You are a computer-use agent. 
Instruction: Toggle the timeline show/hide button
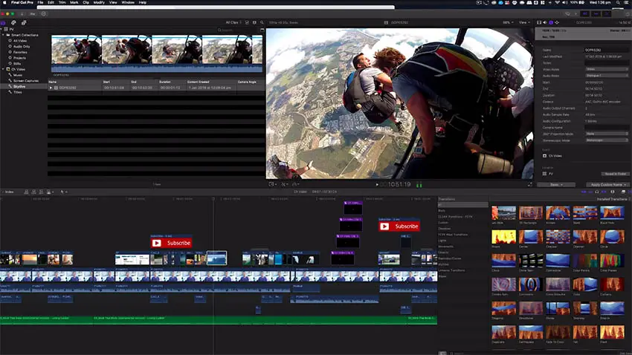[x=596, y=13]
